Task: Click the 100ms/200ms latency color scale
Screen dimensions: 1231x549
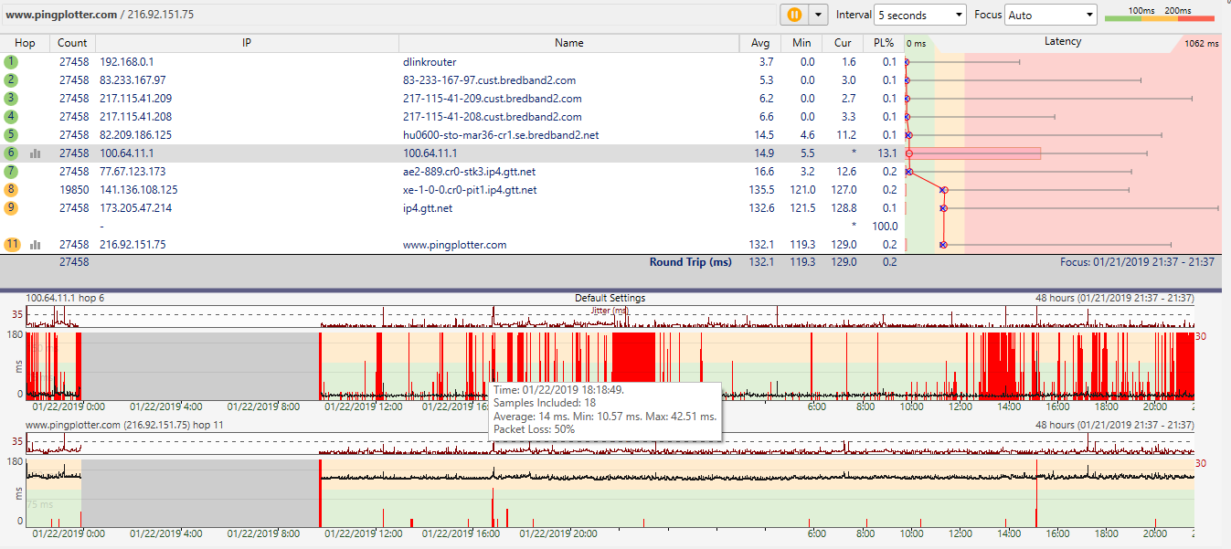Action: click(1159, 15)
